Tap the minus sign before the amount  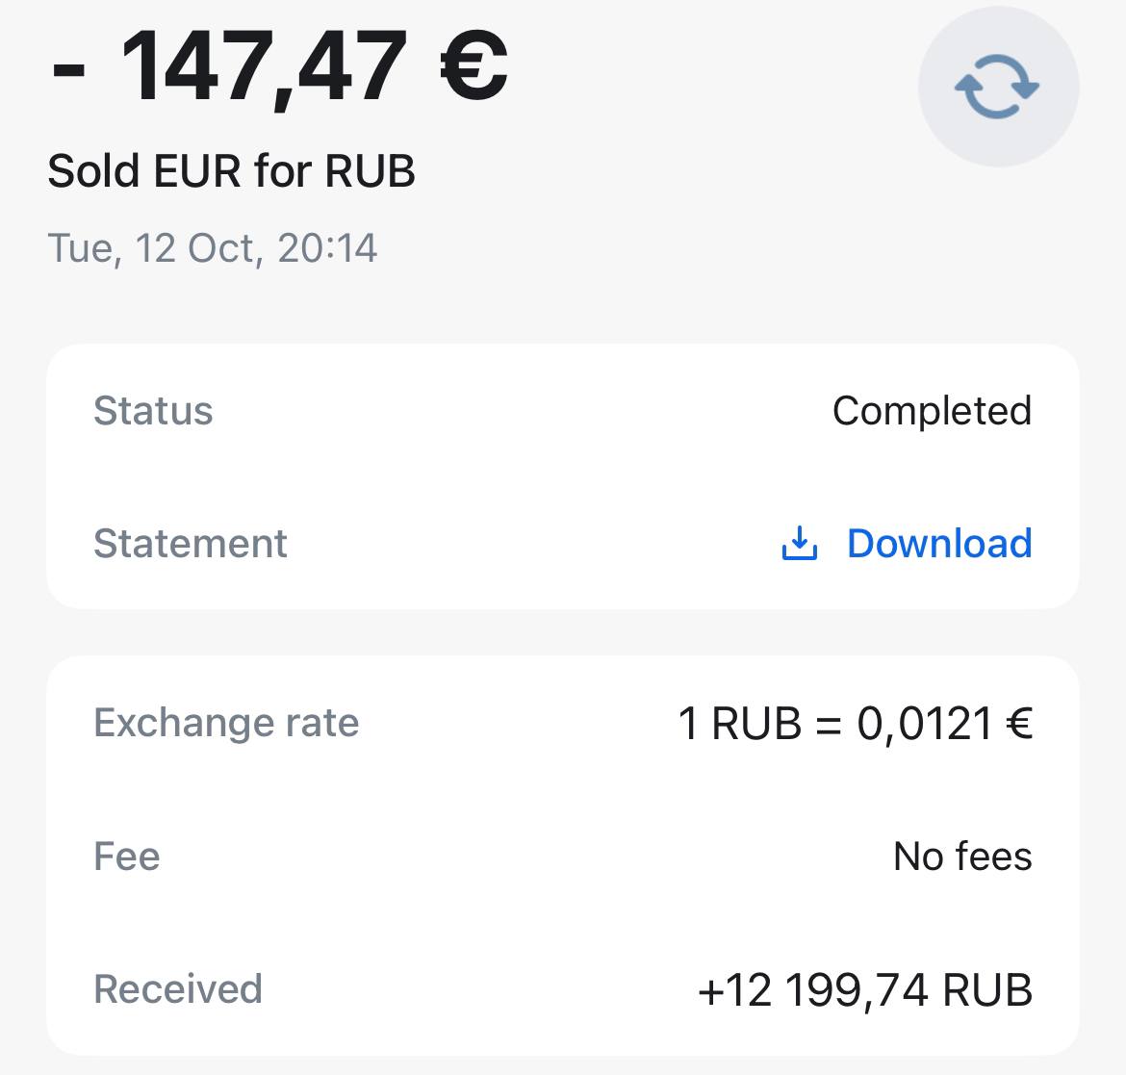click(68, 70)
